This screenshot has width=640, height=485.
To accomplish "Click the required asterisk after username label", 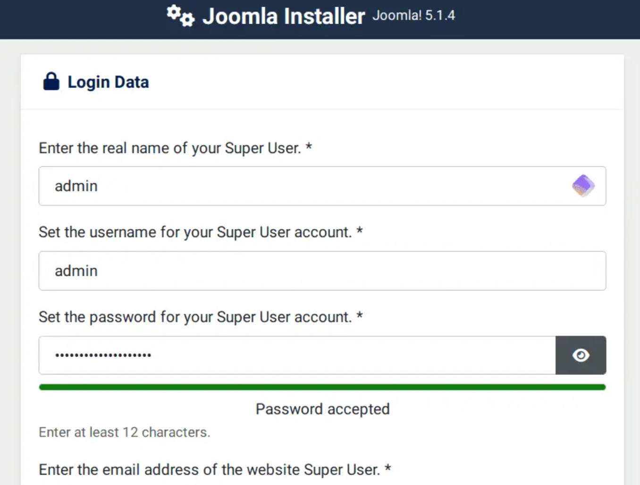I will pos(360,231).
